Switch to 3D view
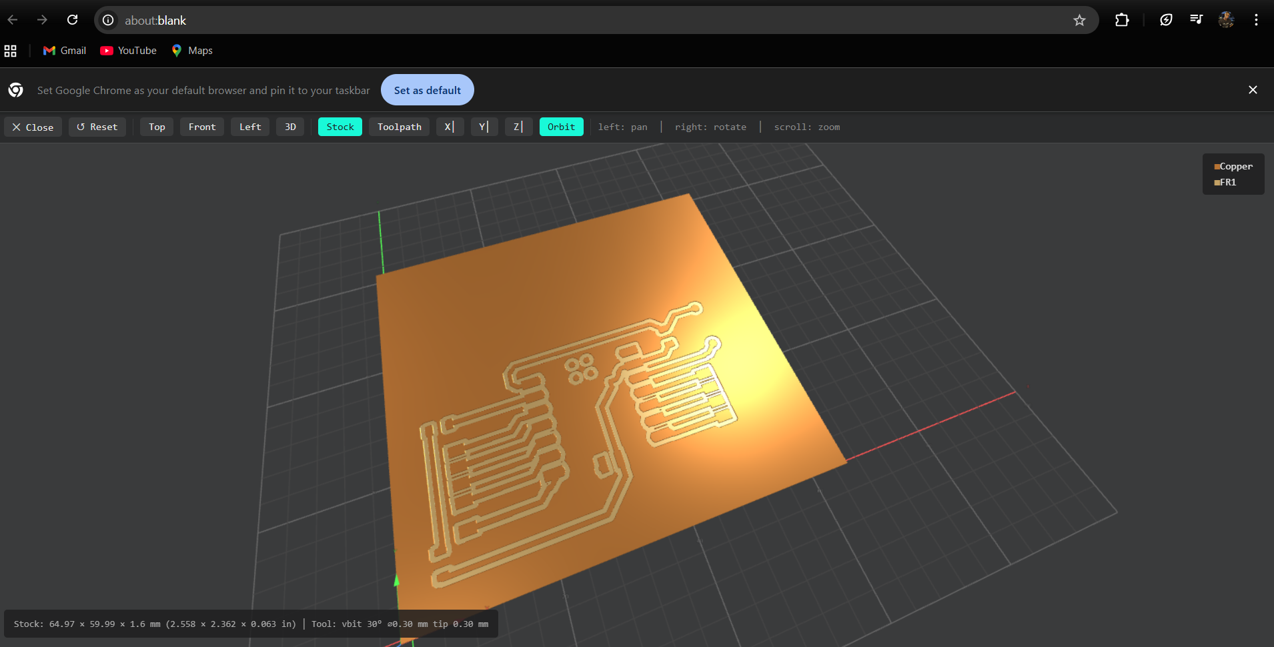 click(290, 127)
